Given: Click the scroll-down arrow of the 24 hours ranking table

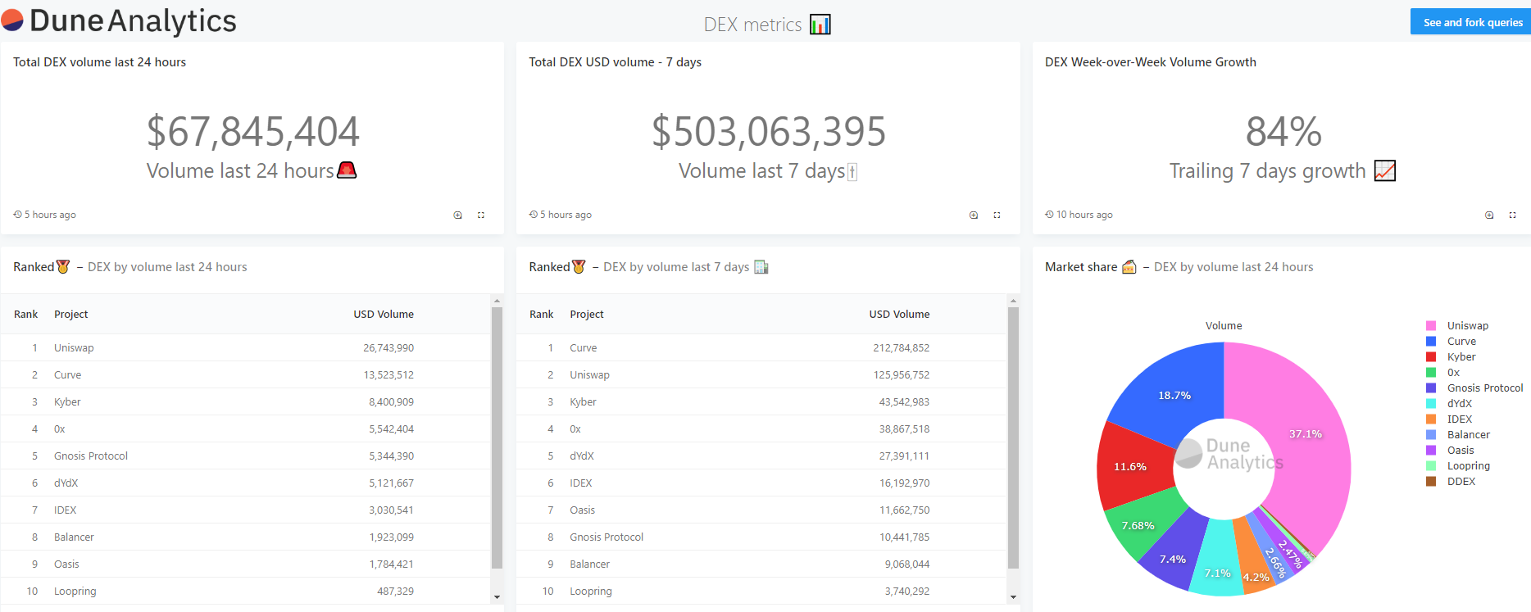Looking at the screenshot, I should pyautogui.click(x=497, y=597).
